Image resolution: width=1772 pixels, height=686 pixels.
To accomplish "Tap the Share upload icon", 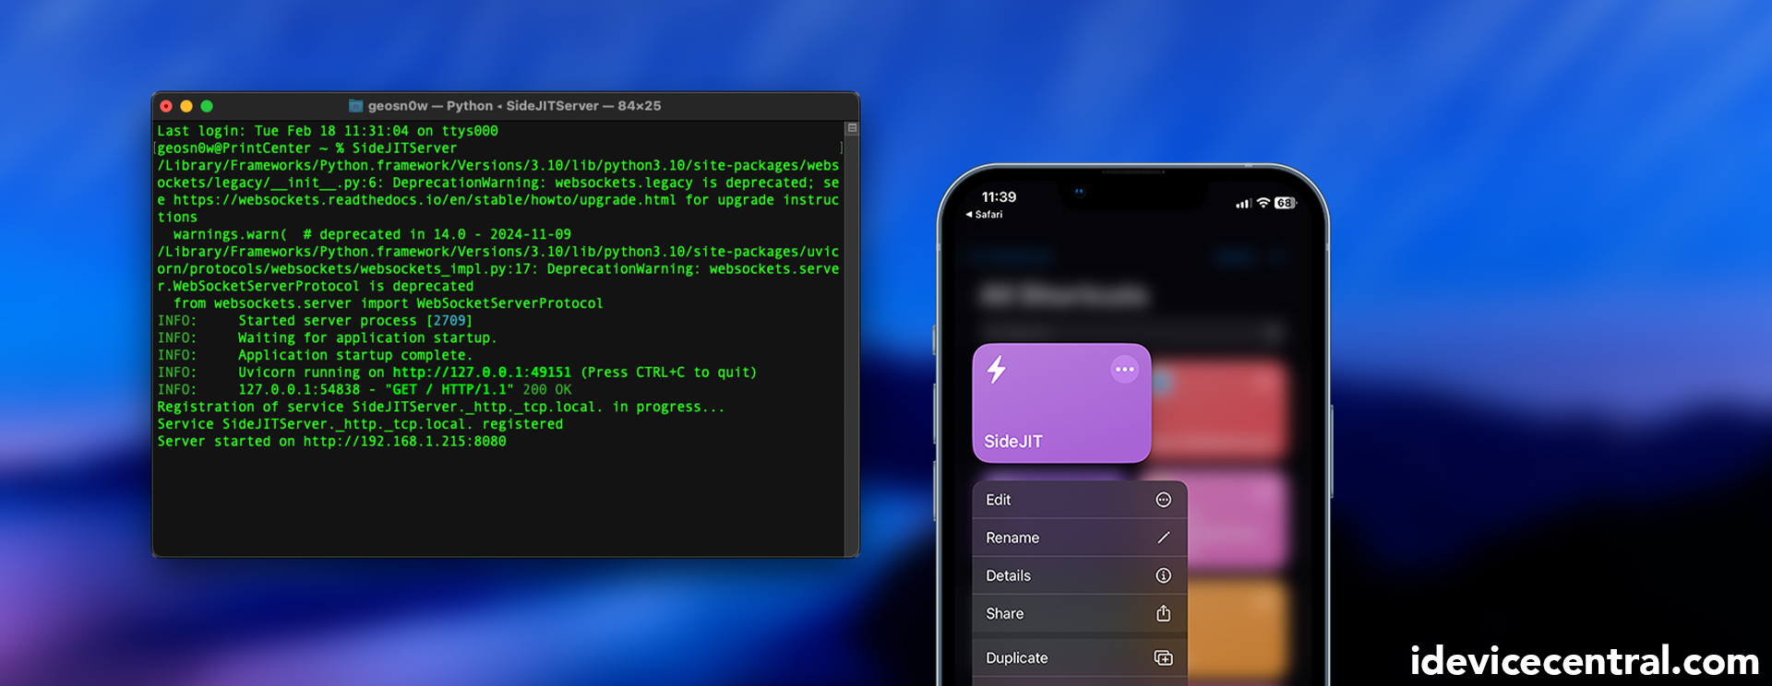I will click(x=1163, y=613).
